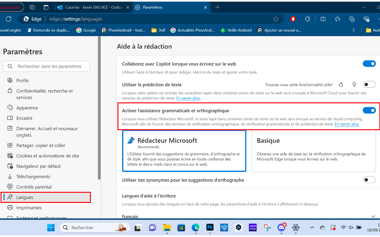
Task: Show hidden system tray icons
Action: click(312, 228)
